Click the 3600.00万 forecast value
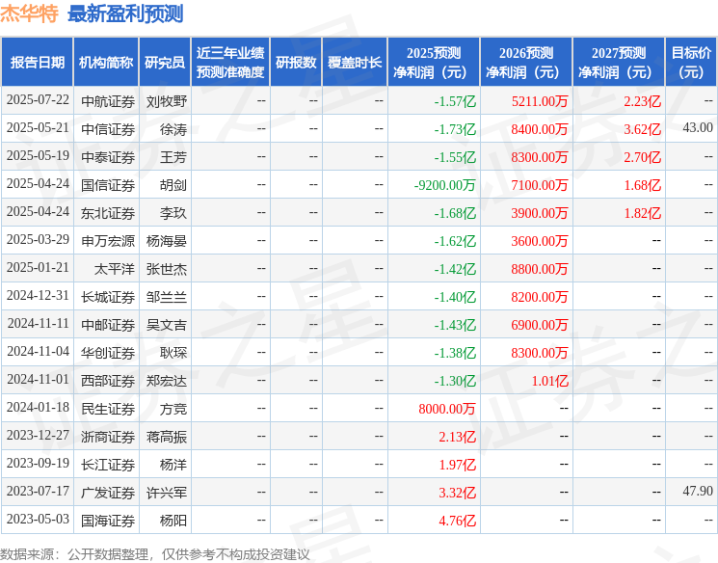Image resolution: width=718 pixels, height=563 pixels. (x=540, y=241)
